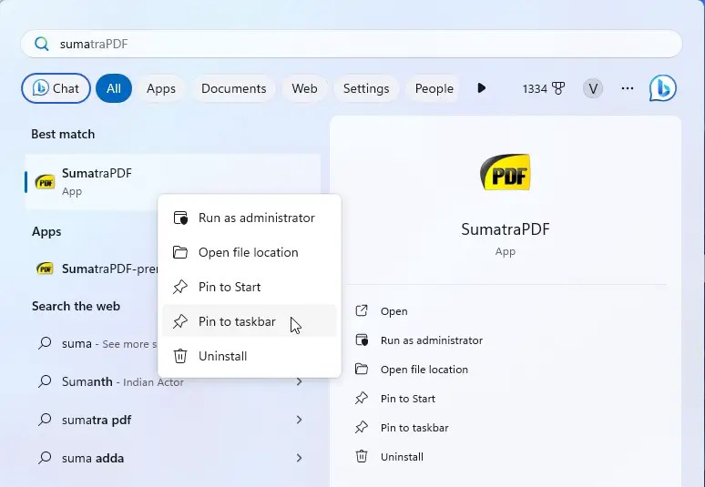The image size is (705, 487).
Task: Click the SumatraPDF icon in best match
Action: click(x=45, y=182)
